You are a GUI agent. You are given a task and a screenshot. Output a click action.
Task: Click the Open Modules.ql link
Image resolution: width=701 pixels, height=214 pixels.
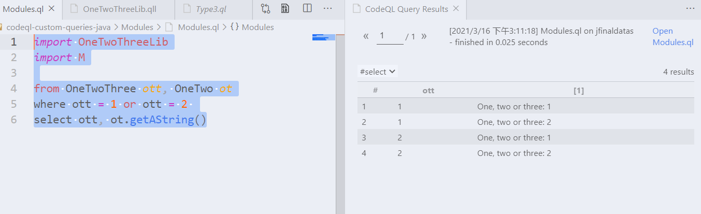pyautogui.click(x=673, y=37)
